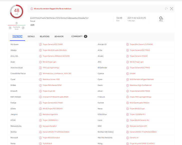Click TR/Crypt.Agent.thrgc Avira result
The image size is (182, 145).
tap(51, 68)
